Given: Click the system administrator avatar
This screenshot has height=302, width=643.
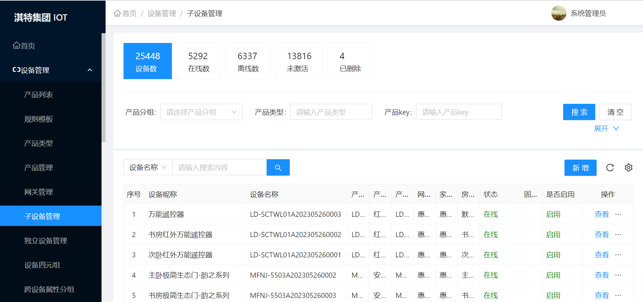Looking at the screenshot, I should (559, 13).
